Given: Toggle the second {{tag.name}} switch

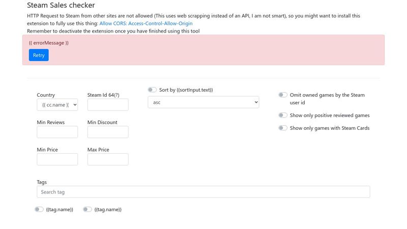Looking at the screenshot, I should tap(88, 210).
